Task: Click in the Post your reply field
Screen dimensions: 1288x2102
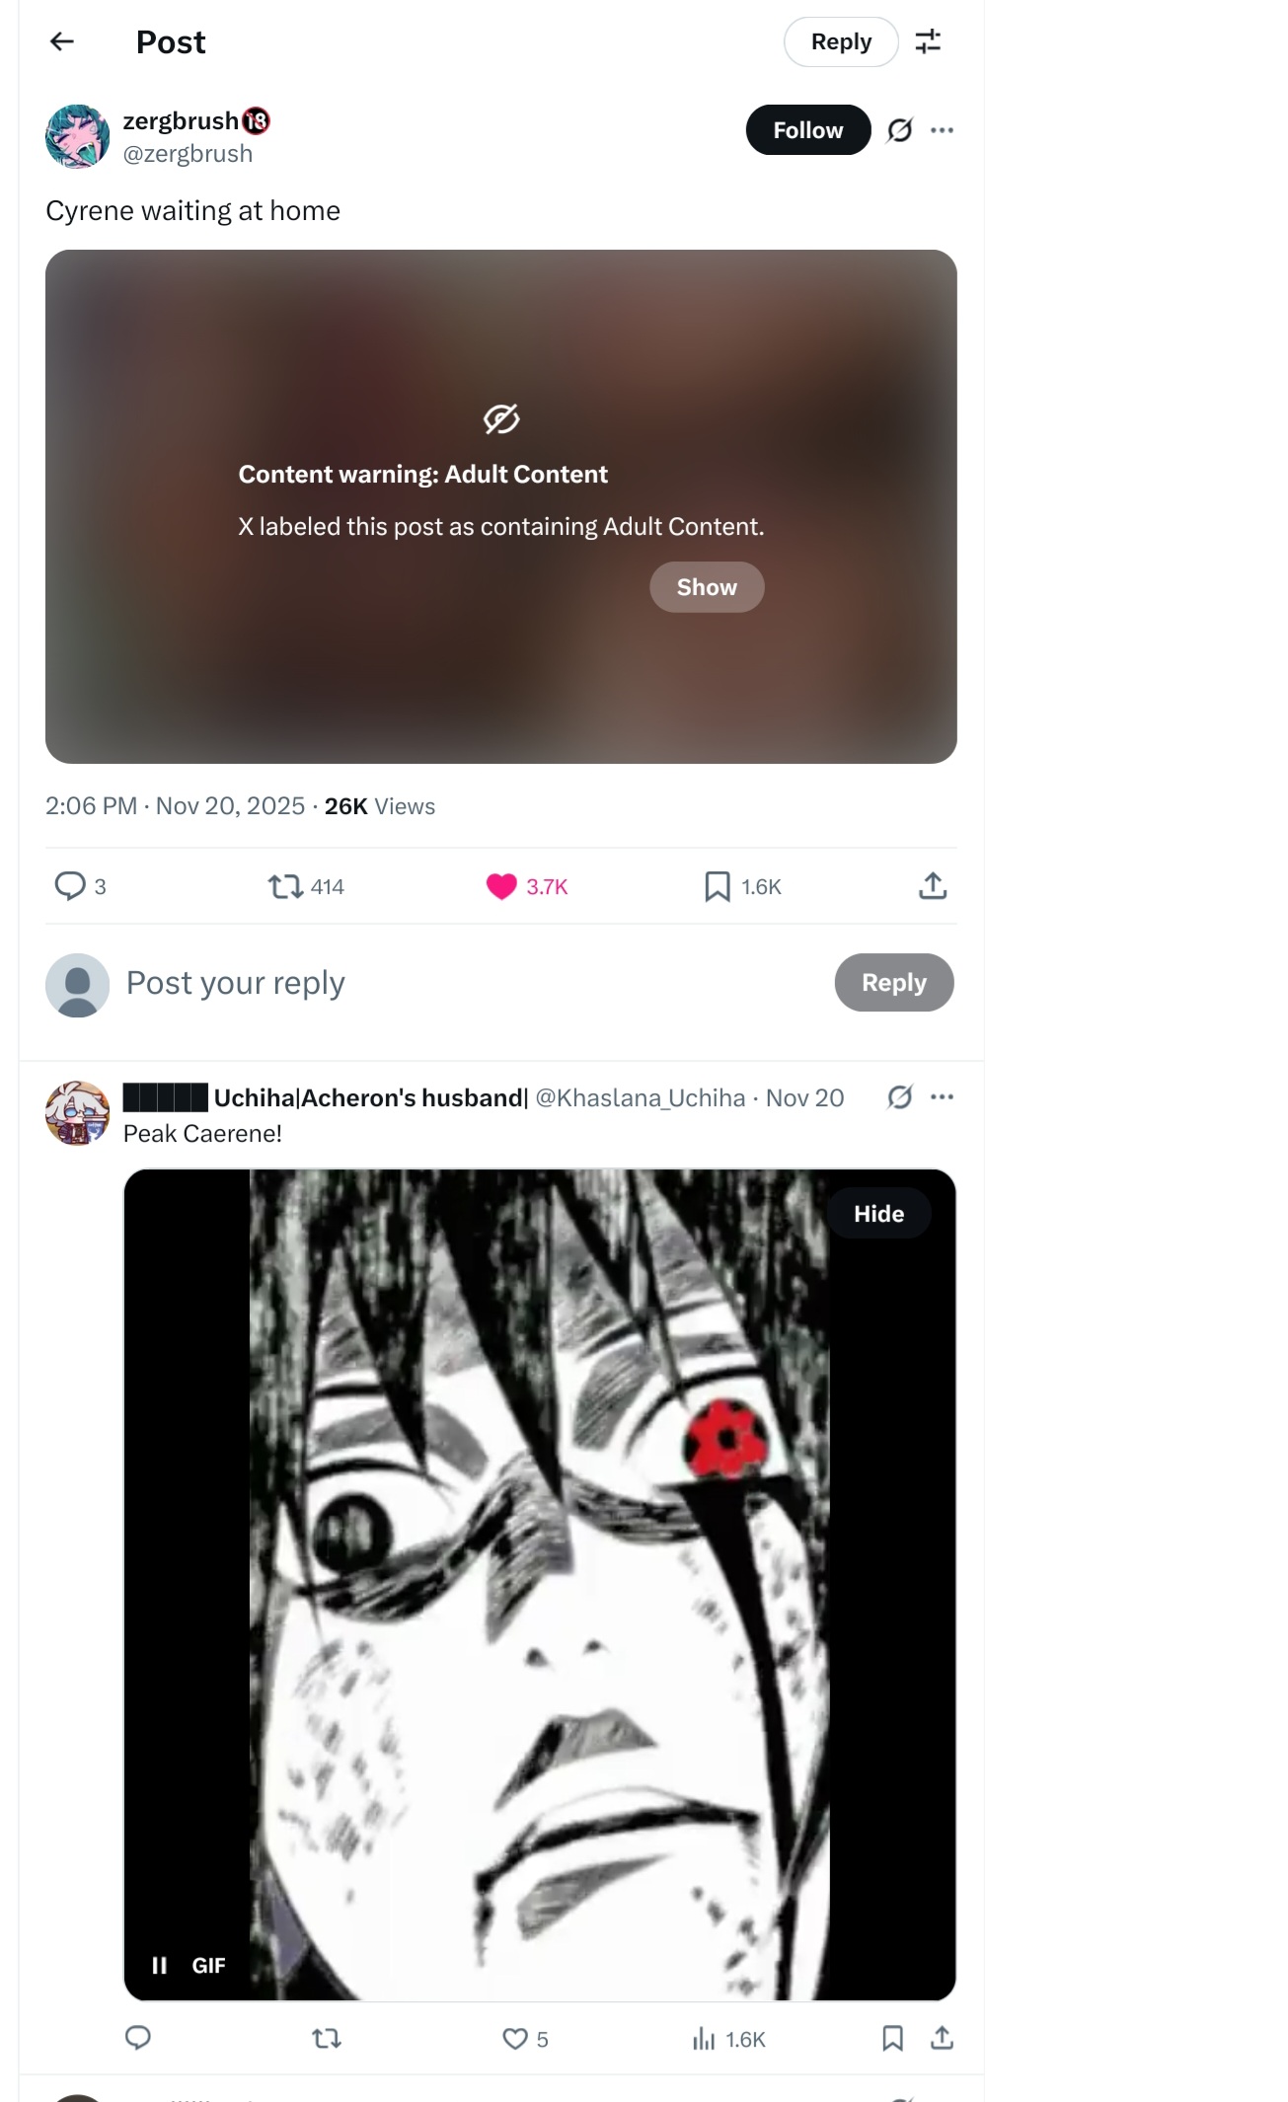Action: [x=474, y=983]
